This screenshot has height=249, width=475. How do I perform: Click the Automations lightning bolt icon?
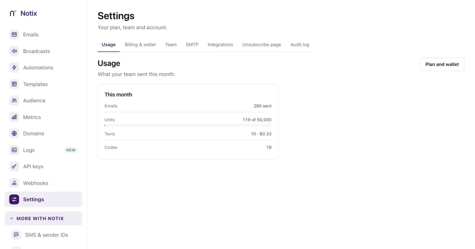tap(14, 68)
